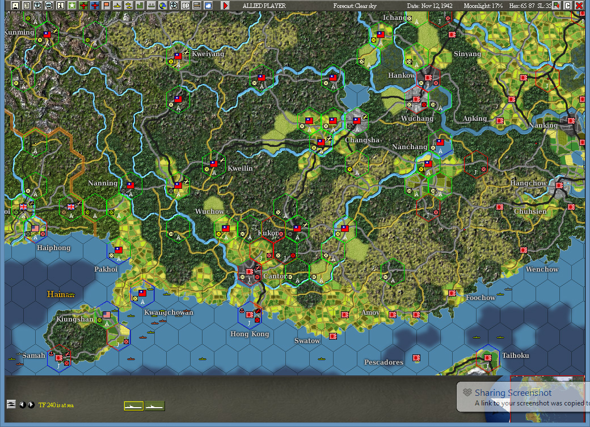Toggle the green star preferences icon
This screenshot has width=590, height=427.
(71, 5)
